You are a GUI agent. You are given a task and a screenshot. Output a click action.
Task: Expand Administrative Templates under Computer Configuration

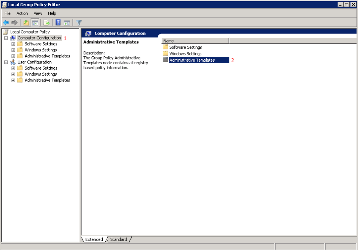click(x=13, y=56)
